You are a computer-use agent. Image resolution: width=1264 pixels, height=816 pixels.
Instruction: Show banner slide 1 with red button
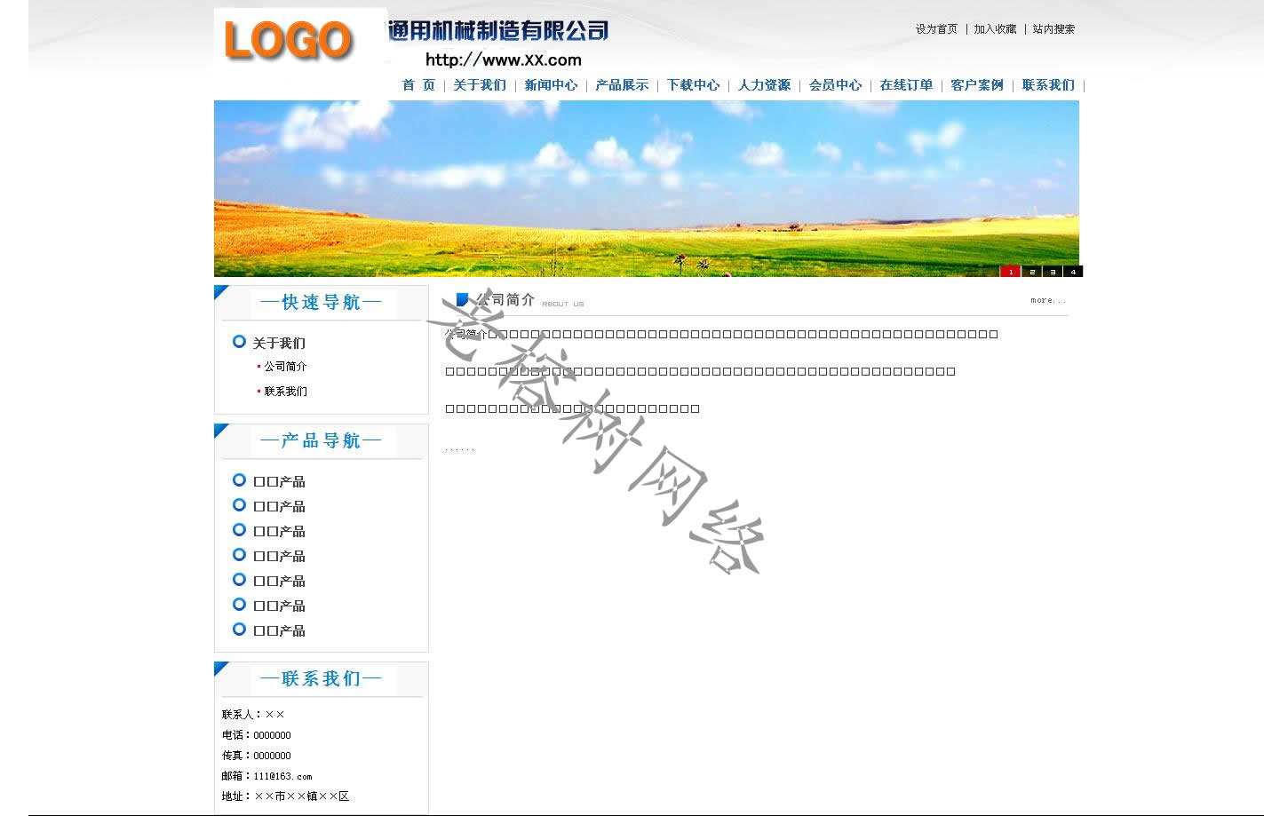pos(1011,272)
